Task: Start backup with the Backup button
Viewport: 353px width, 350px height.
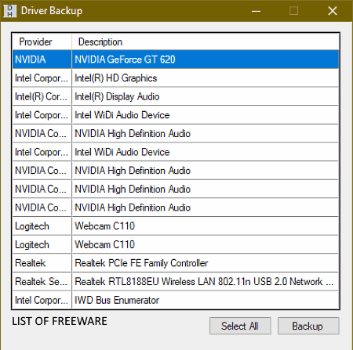Action: pyautogui.click(x=308, y=326)
